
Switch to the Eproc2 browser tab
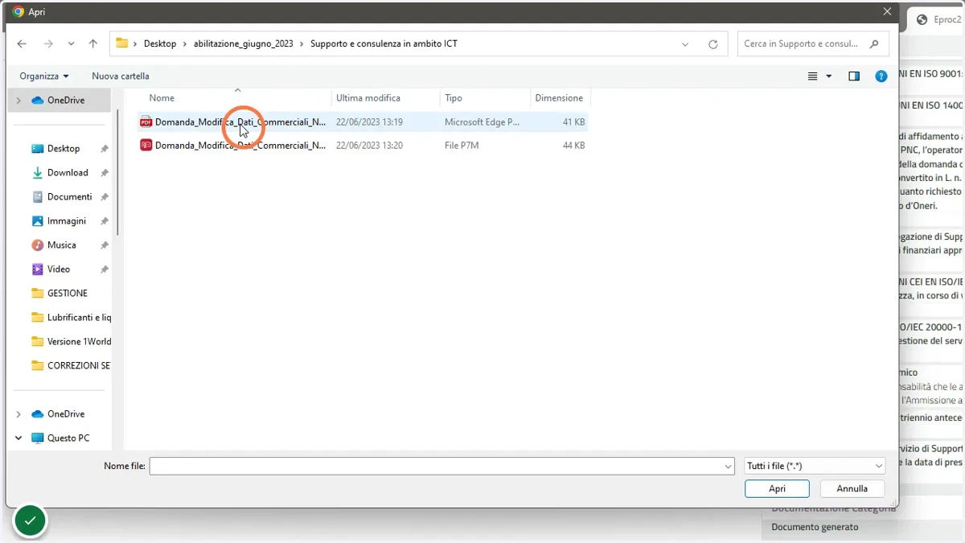click(x=938, y=20)
